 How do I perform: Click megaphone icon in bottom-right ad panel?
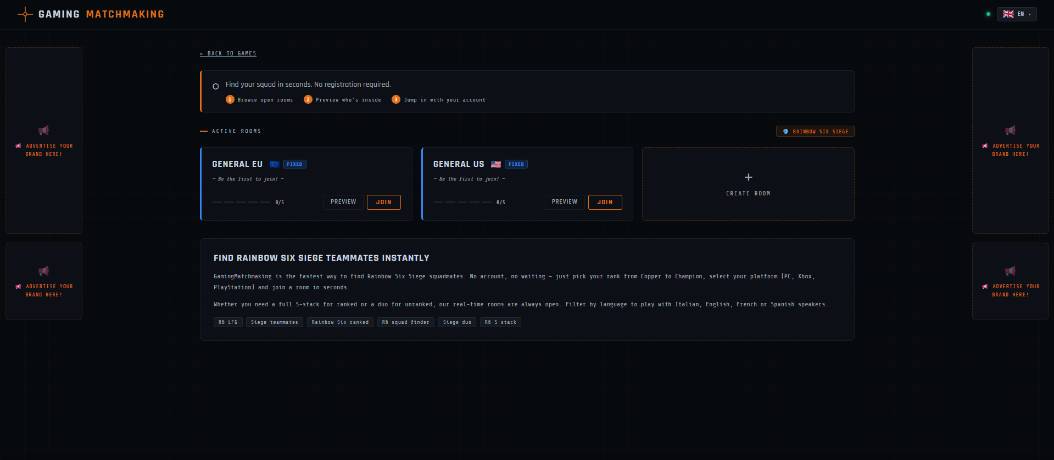pos(1011,271)
